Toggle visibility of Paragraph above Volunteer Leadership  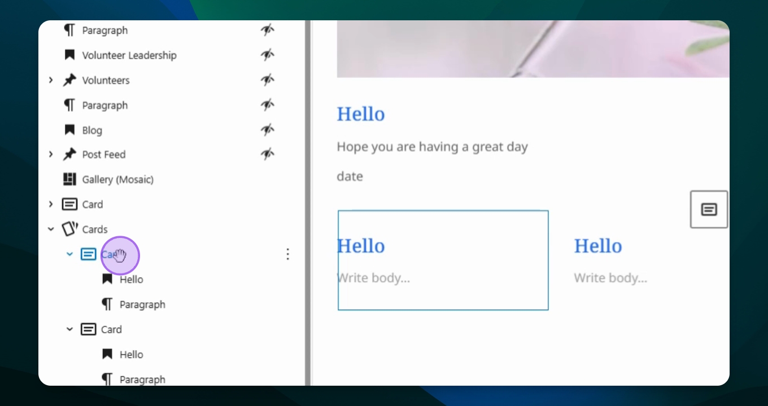(x=268, y=30)
